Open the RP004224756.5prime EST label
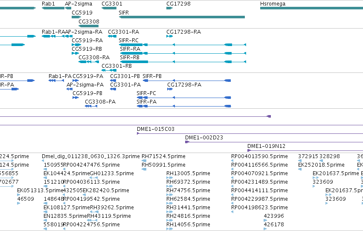363x231 pixels. click(x=91, y=225)
